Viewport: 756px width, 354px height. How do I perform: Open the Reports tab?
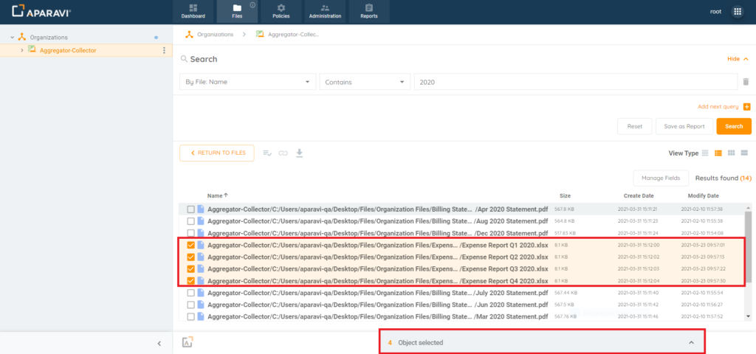369,12
